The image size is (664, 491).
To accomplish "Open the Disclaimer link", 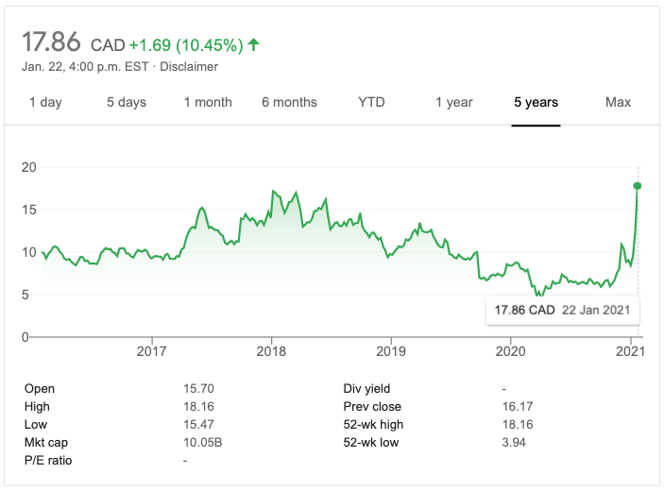I will click(189, 66).
